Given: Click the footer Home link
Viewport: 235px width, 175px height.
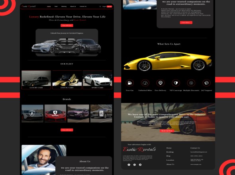Looking at the screenshot, I should 169,148.
